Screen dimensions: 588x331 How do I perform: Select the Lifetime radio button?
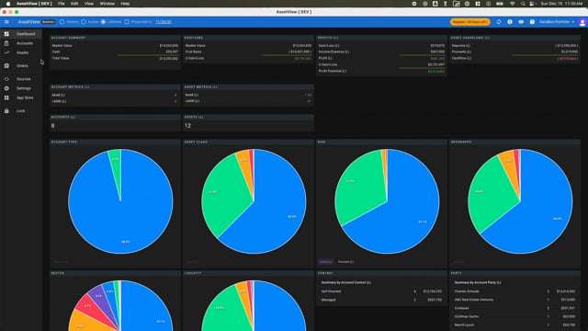point(103,22)
